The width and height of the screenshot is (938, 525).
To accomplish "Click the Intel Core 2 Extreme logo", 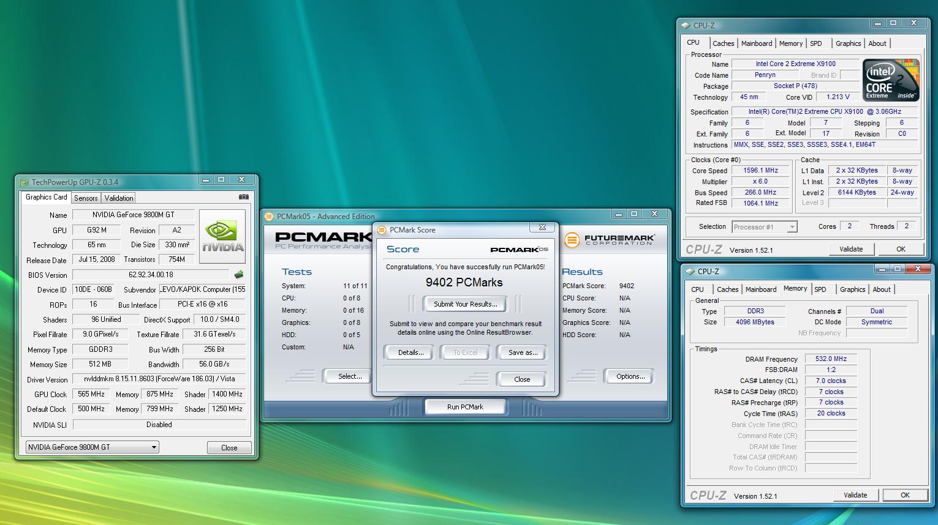I will [891, 80].
